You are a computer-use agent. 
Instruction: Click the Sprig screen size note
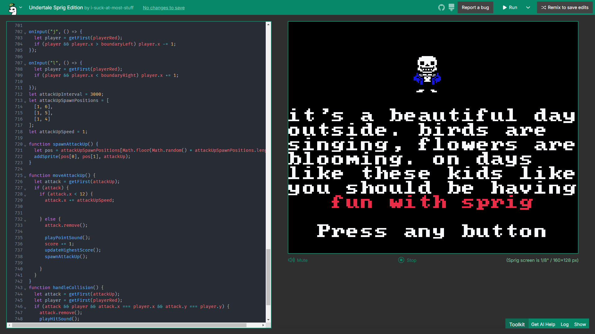(x=542, y=260)
